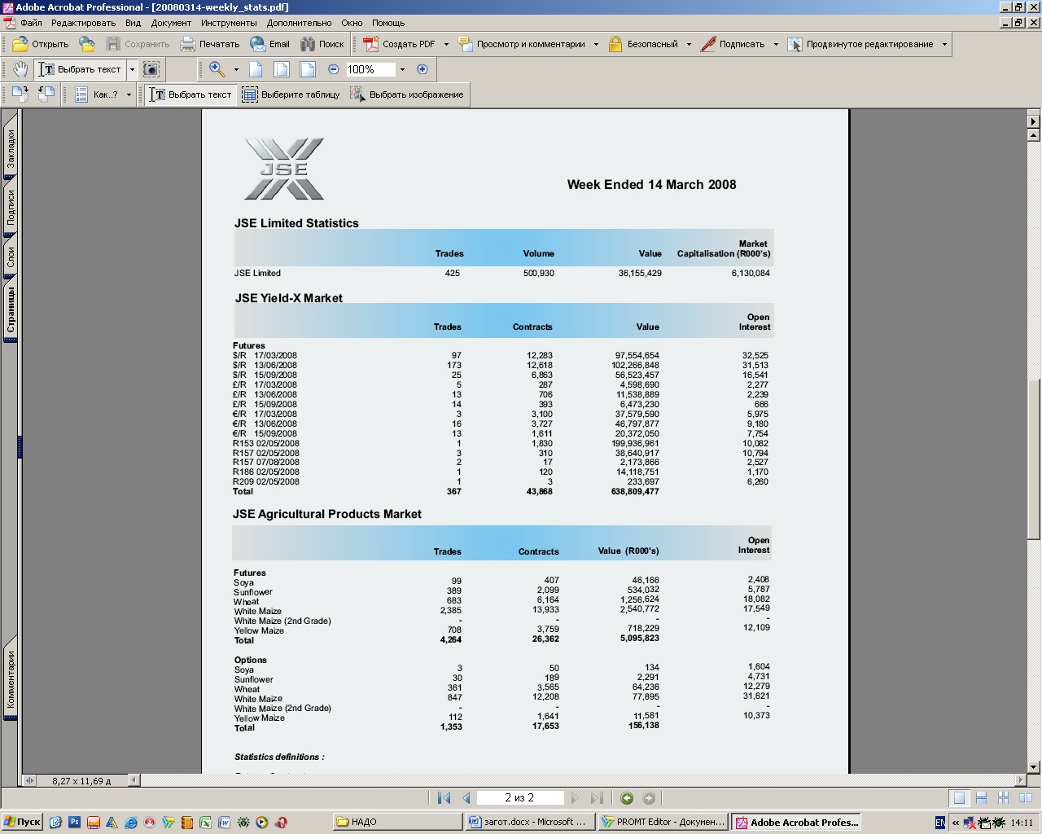Set view to Fit Width icon
The width and height of the screenshot is (1042, 834).
click(x=308, y=69)
